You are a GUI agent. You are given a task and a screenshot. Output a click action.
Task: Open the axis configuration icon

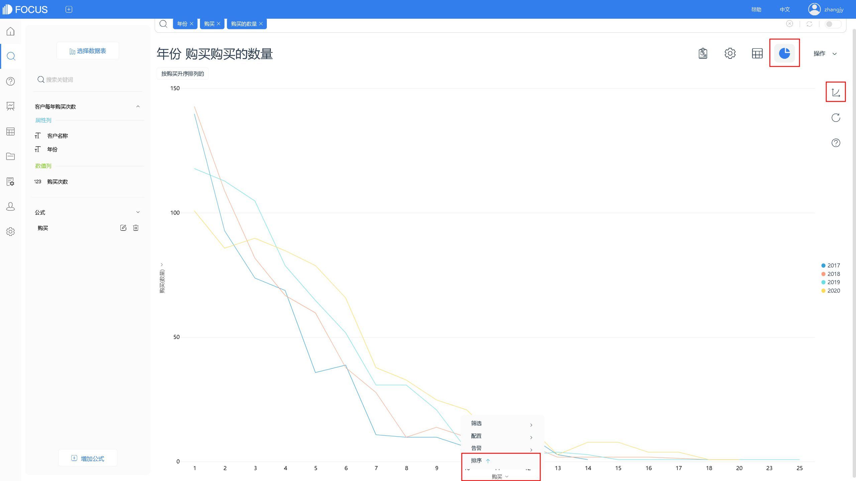pos(836,92)
